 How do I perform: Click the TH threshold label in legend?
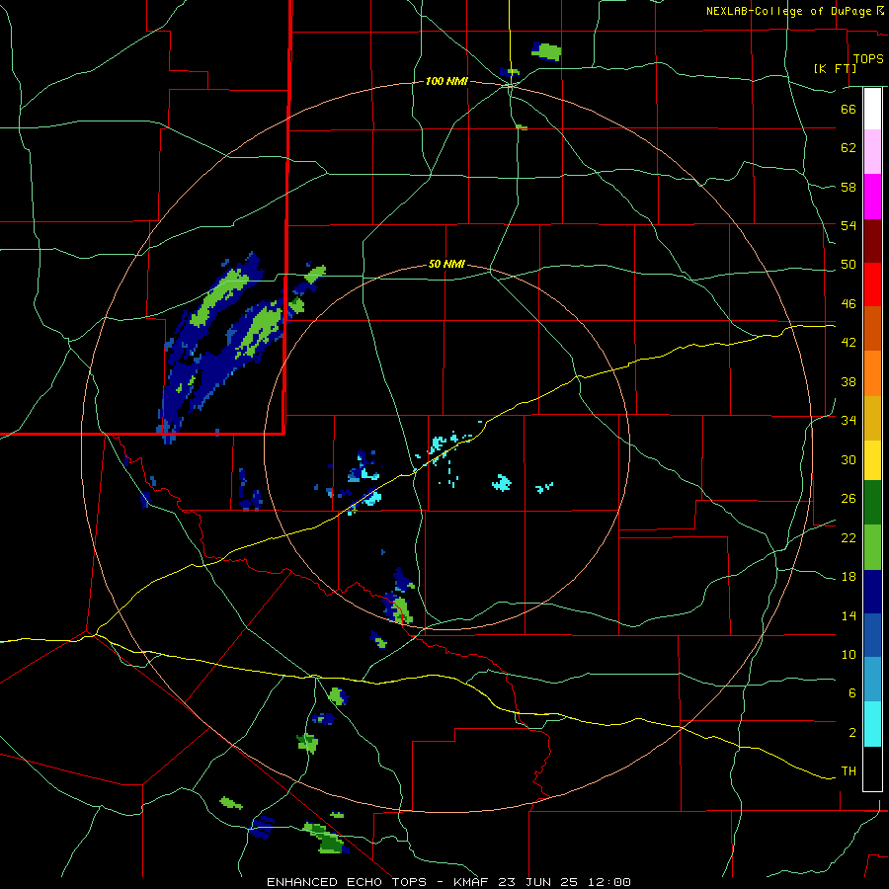849,771
